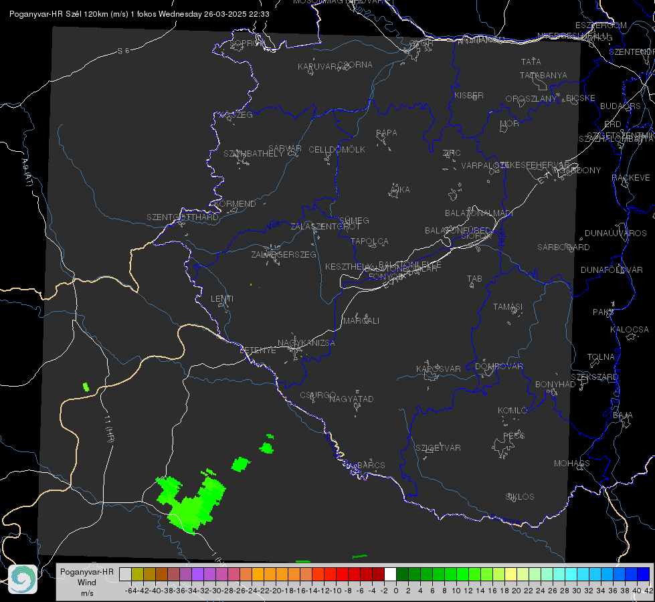Image resolution: width=655 pixels, height=602 pixels.
Task: Click the 'LETENYE' city label
Action: click(x=258, y=350)
